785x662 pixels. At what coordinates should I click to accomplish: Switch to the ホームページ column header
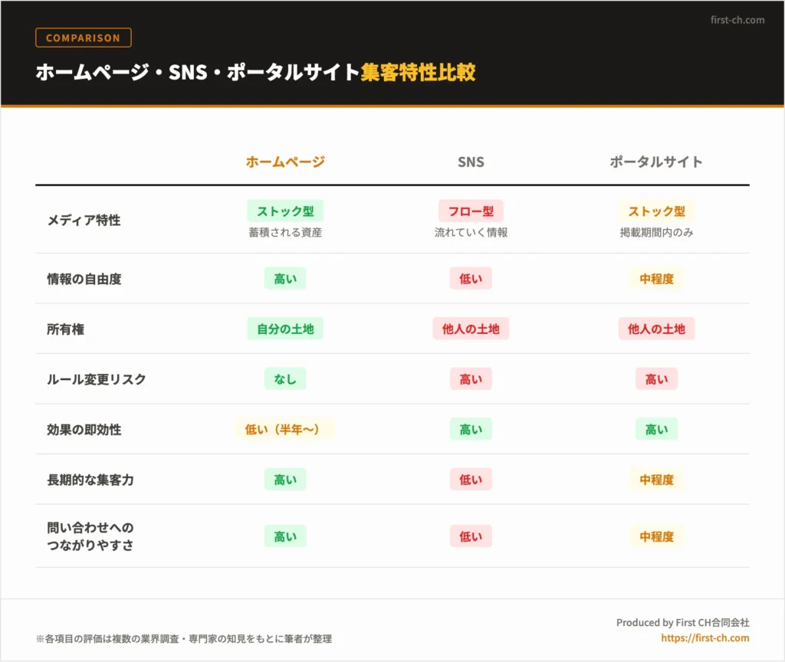(x=284, y=162)
